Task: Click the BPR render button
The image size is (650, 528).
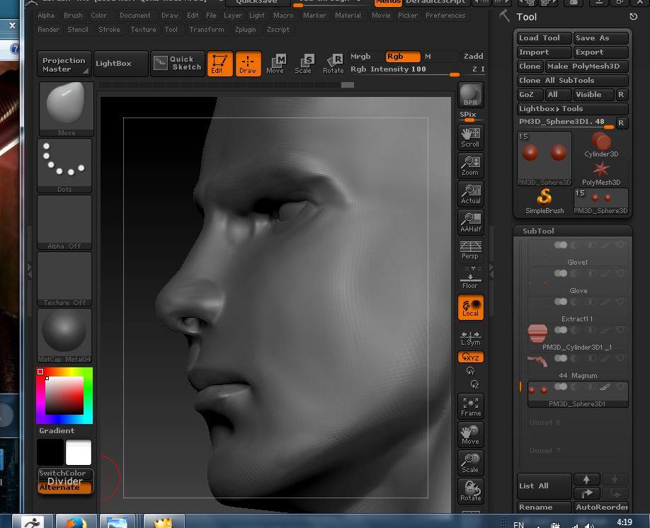Action: pyautogui.click(x=470, y=95)
